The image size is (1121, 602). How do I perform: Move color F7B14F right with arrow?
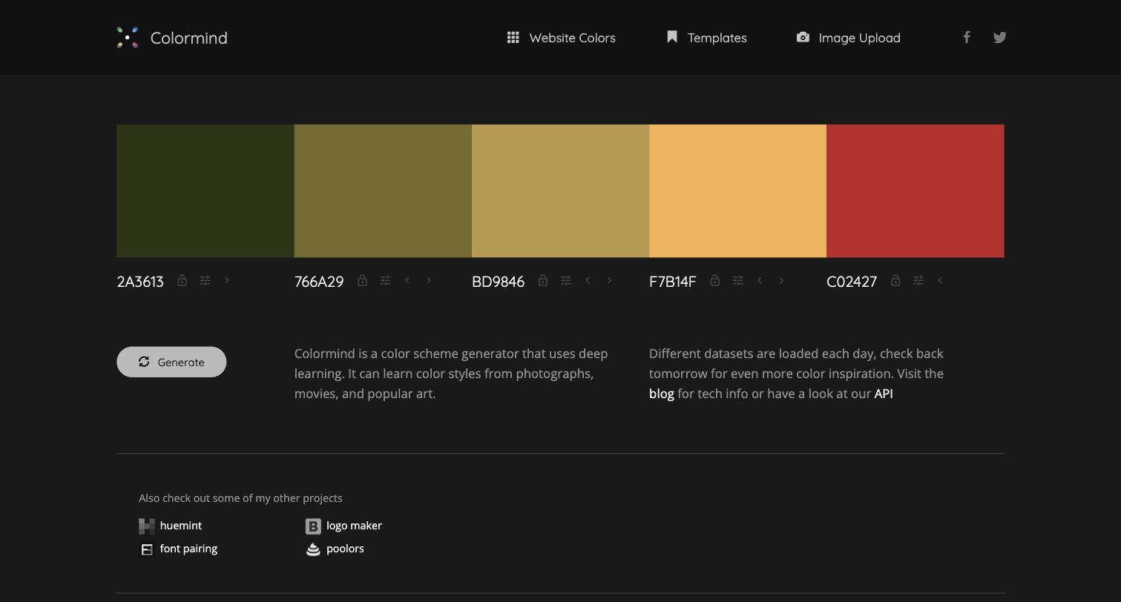781,280
